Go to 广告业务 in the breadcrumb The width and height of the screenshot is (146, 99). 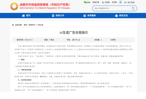tap(40, 25)
